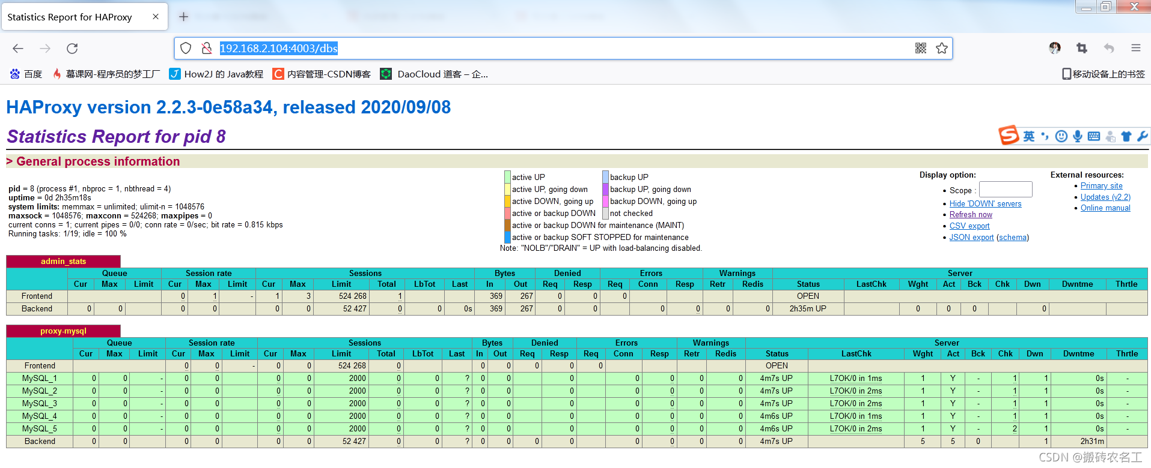Click the MySQL_4 server row name

[40, 416]
